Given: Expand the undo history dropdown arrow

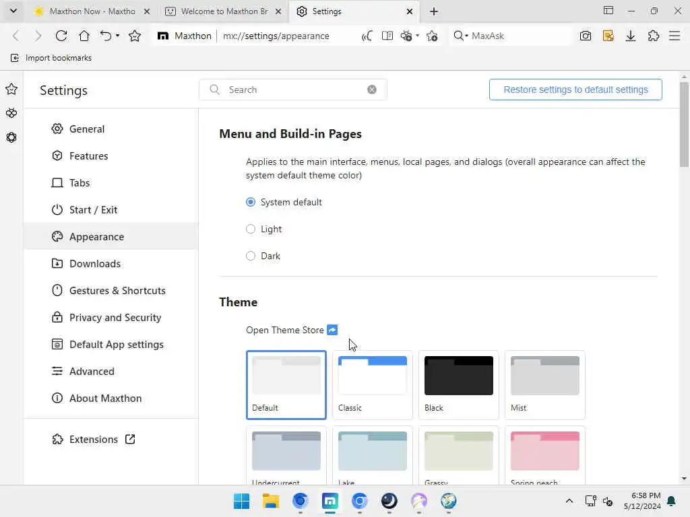Looking at the screenshot, I should coord(117,36).
